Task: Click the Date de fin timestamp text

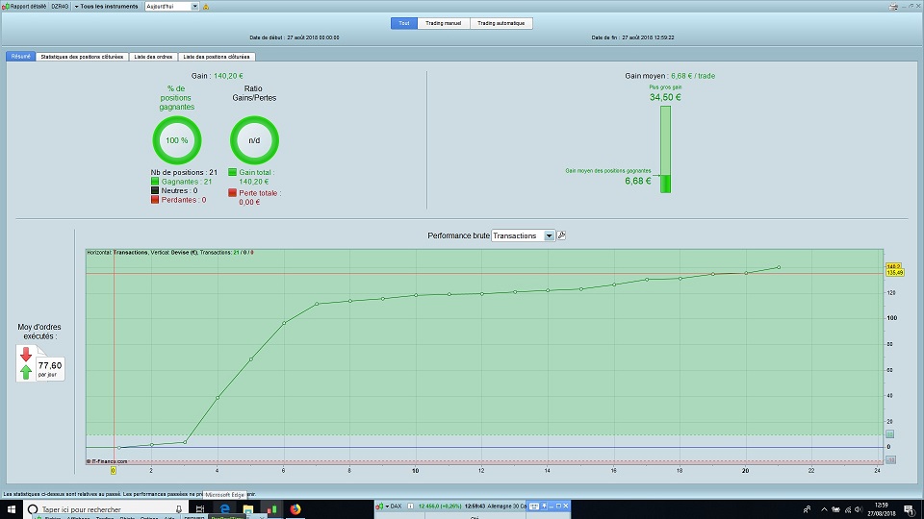Action: pos(633,37)
